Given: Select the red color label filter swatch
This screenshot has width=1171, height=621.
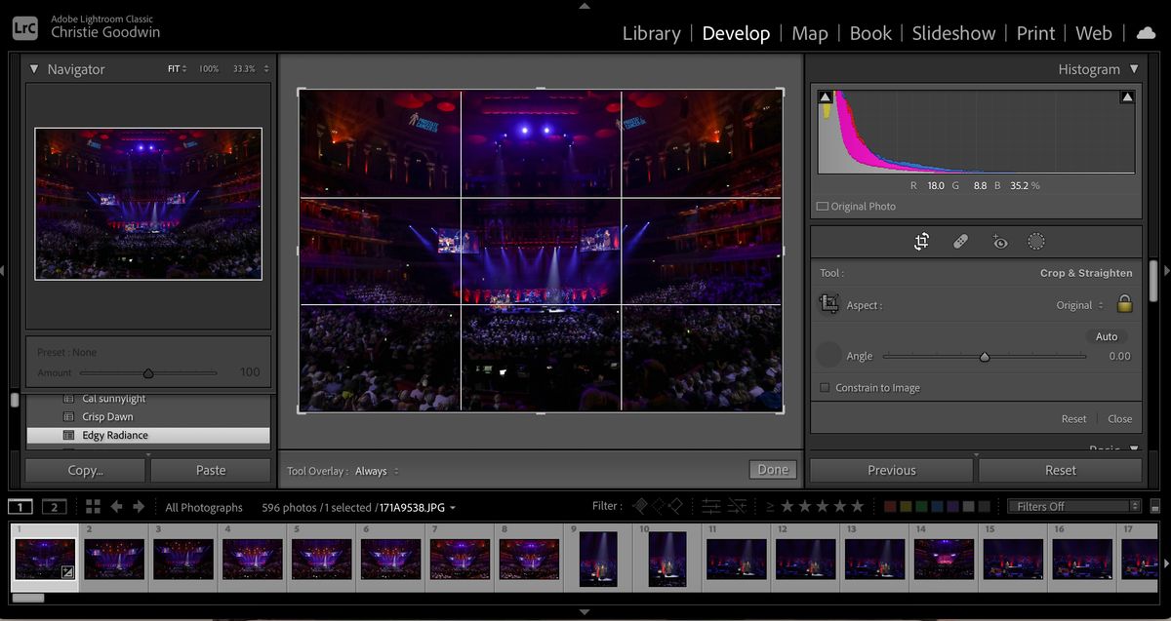Looking at the screenshot, I should (x=891, y=506).
